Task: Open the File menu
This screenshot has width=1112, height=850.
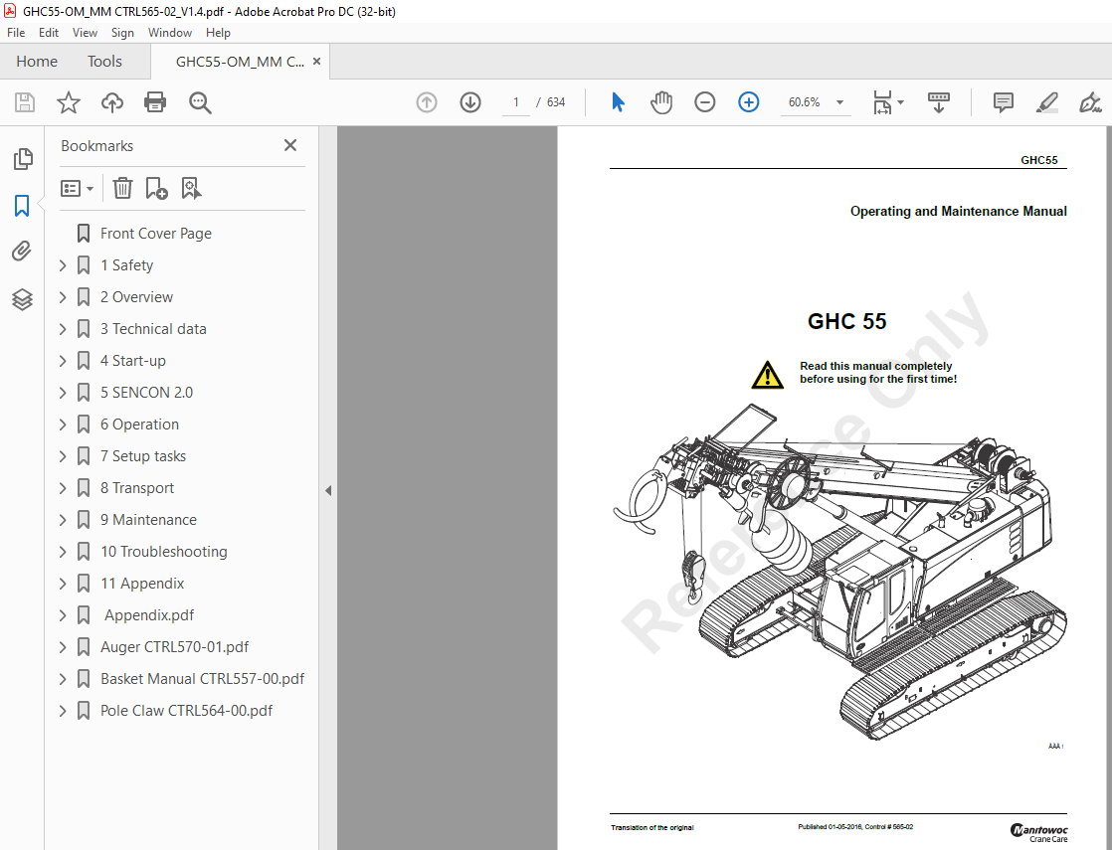Action: 16,33
